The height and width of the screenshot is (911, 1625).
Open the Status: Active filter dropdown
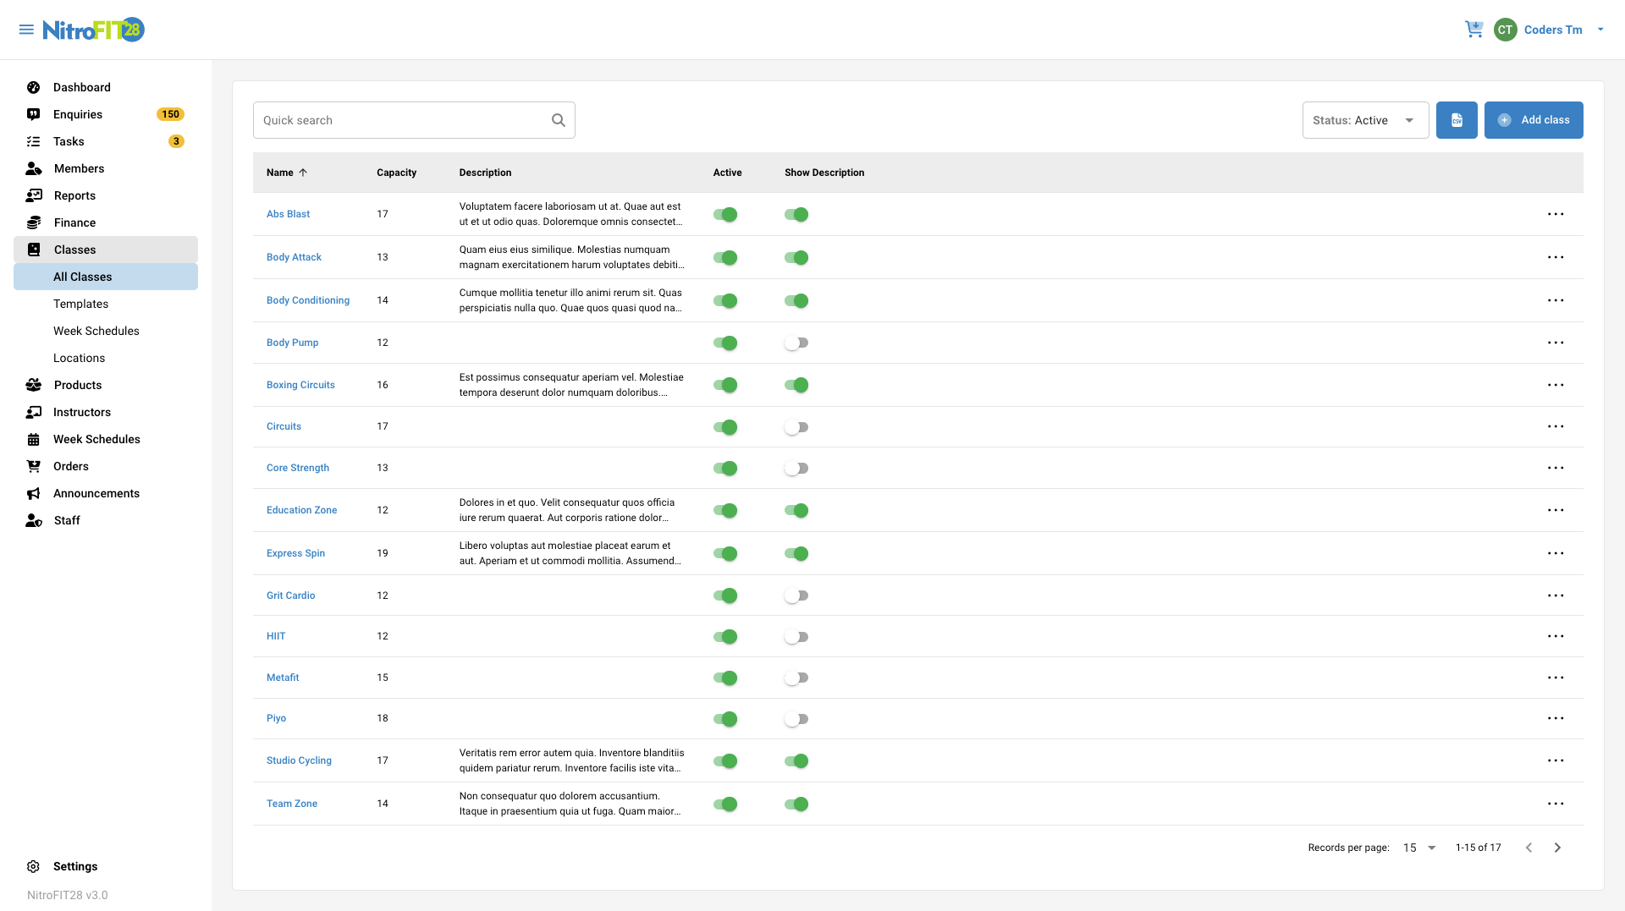click(1364, 119)
